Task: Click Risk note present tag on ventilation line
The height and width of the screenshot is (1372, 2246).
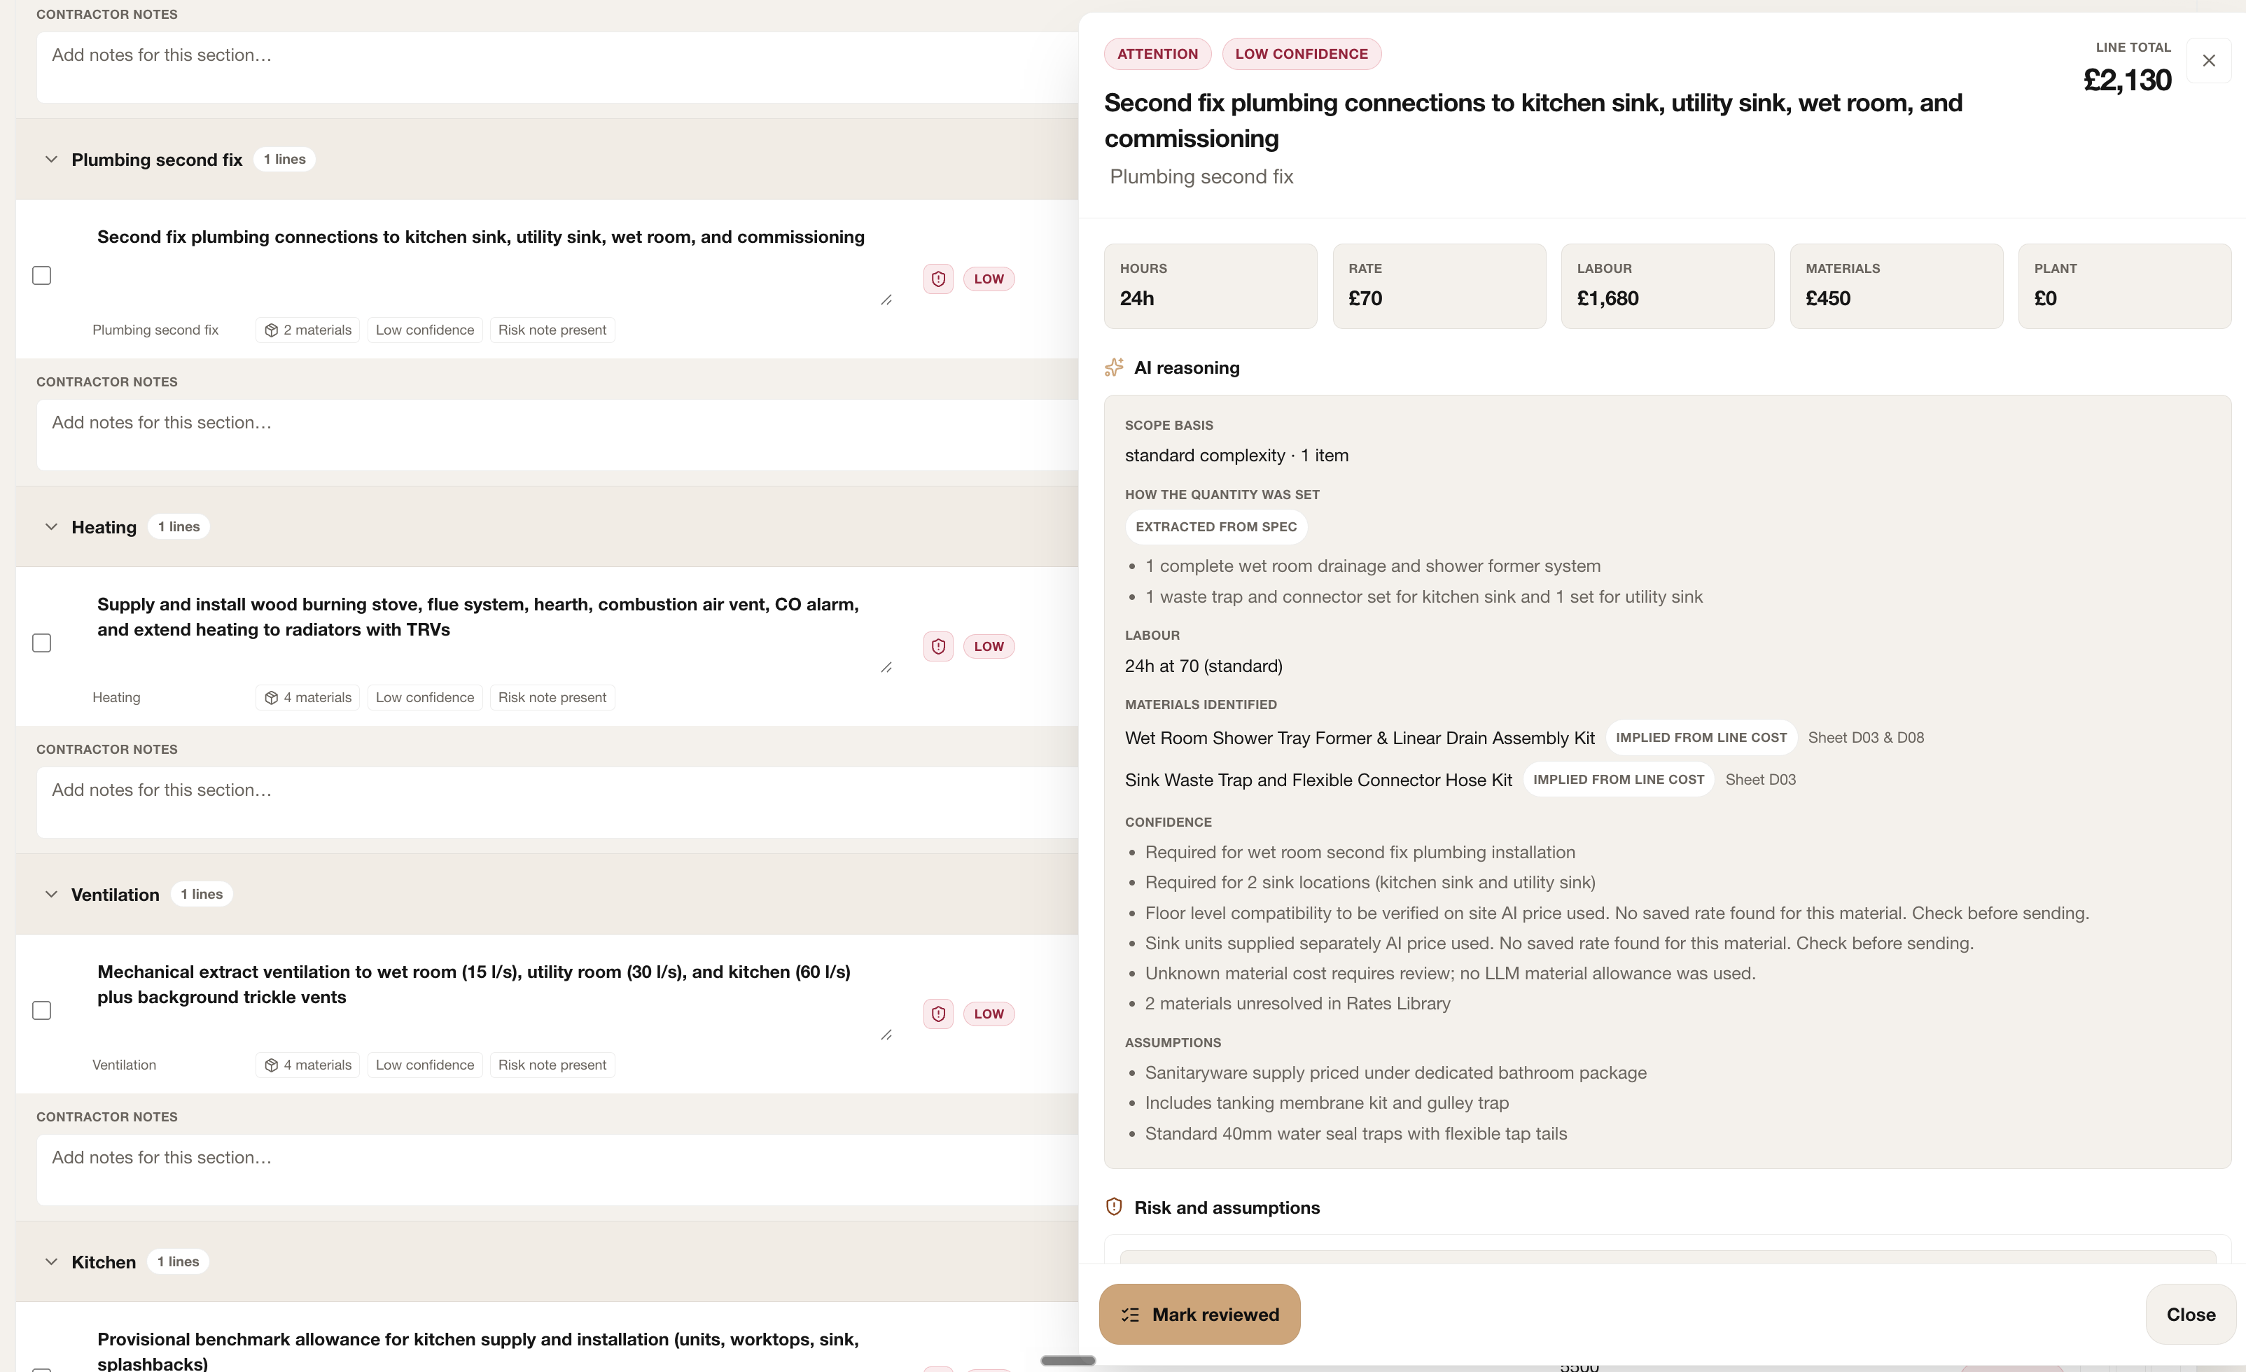Action: [552, 1065]
